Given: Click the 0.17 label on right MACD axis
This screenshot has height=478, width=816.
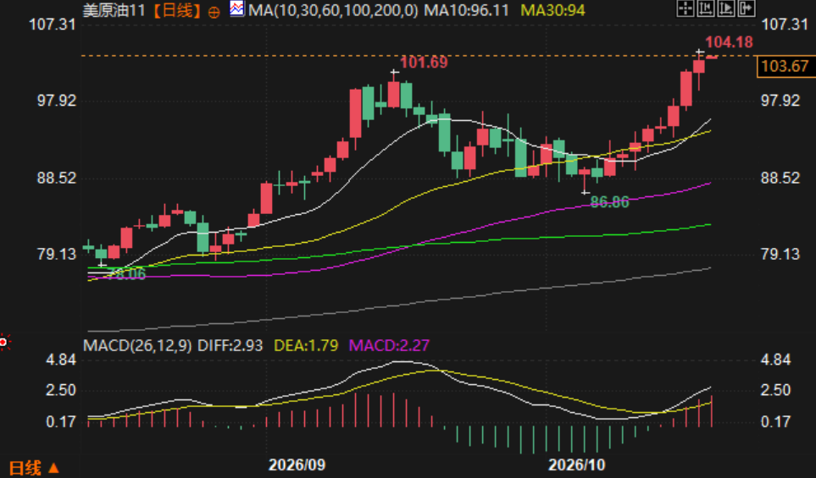Looking at the screenshot, I should point(775,421).
